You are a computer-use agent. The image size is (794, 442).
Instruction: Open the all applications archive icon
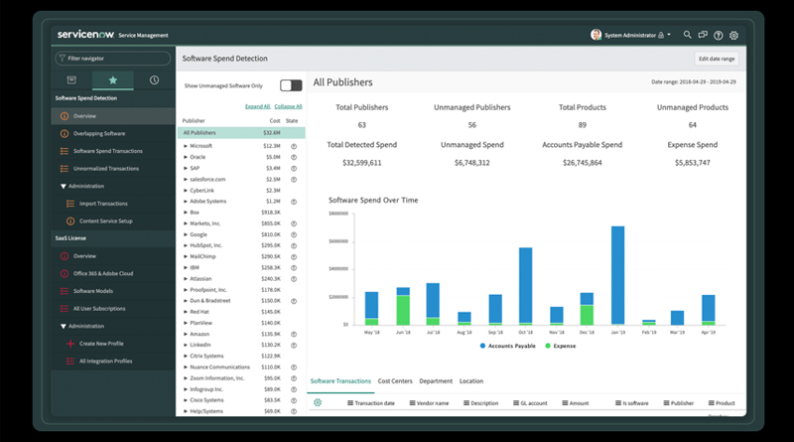point(71,80)
